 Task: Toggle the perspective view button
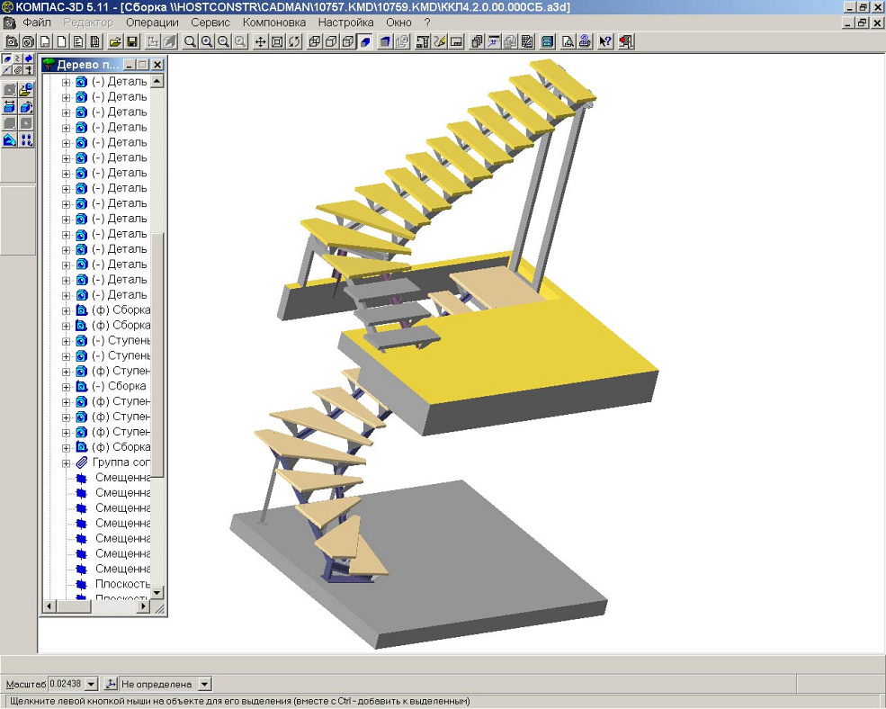pos(385,41)
